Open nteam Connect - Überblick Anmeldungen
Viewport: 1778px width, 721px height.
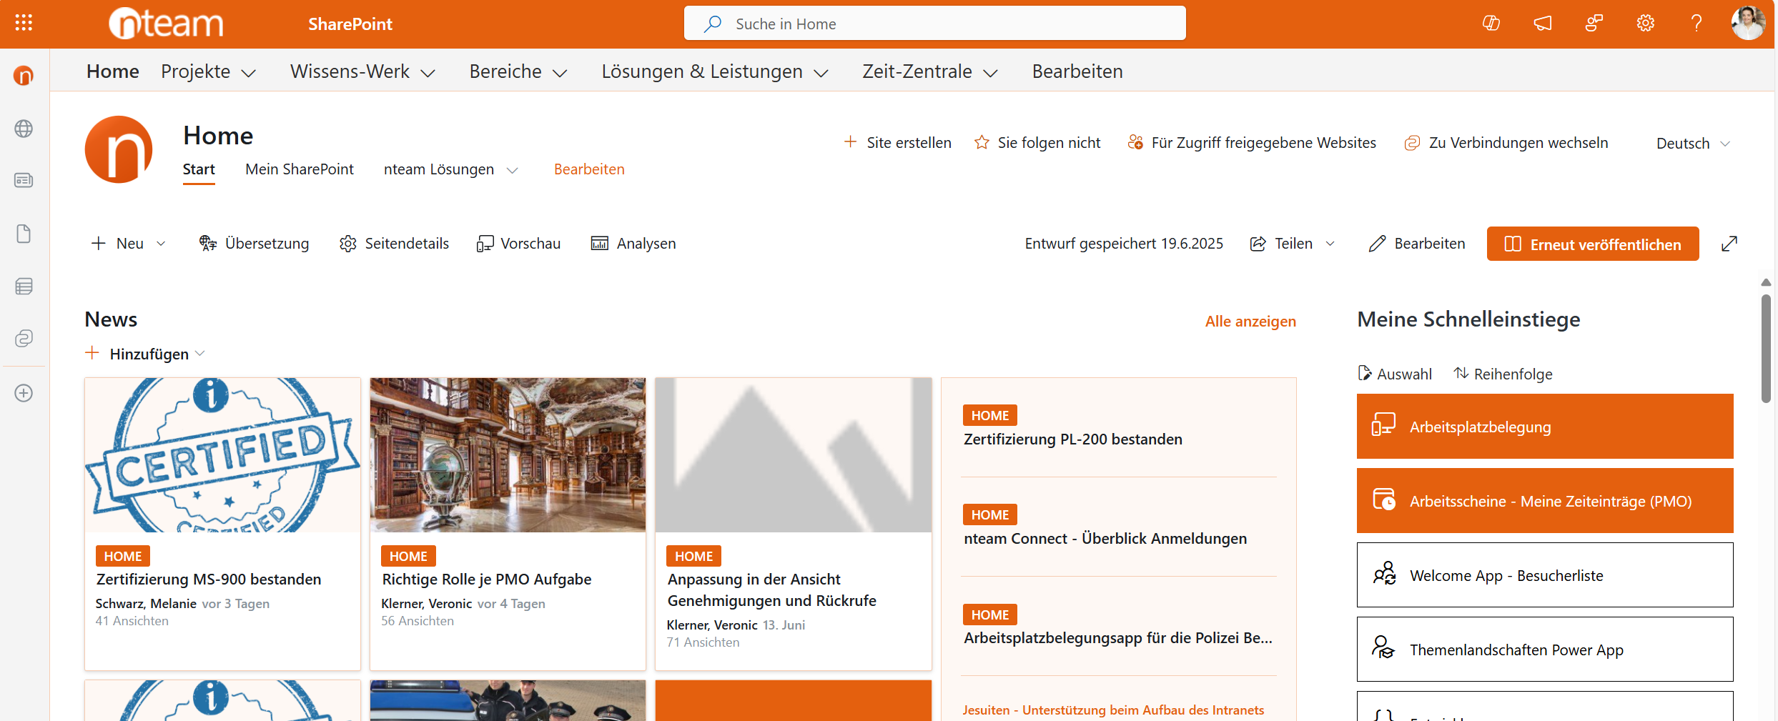pyautogui.click(x=1105, y=539)
